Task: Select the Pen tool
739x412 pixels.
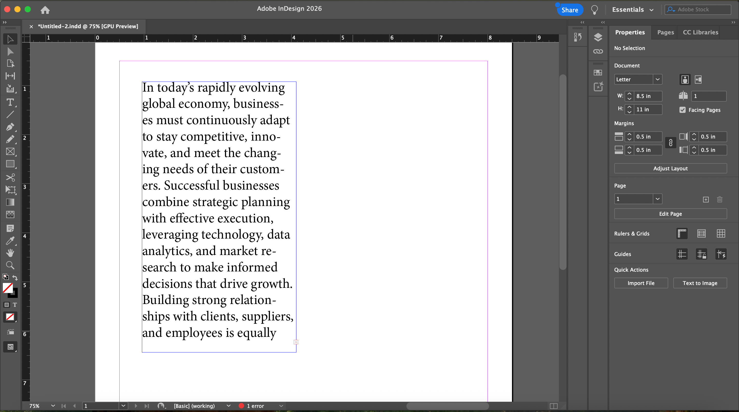Action: coord(10,127)
